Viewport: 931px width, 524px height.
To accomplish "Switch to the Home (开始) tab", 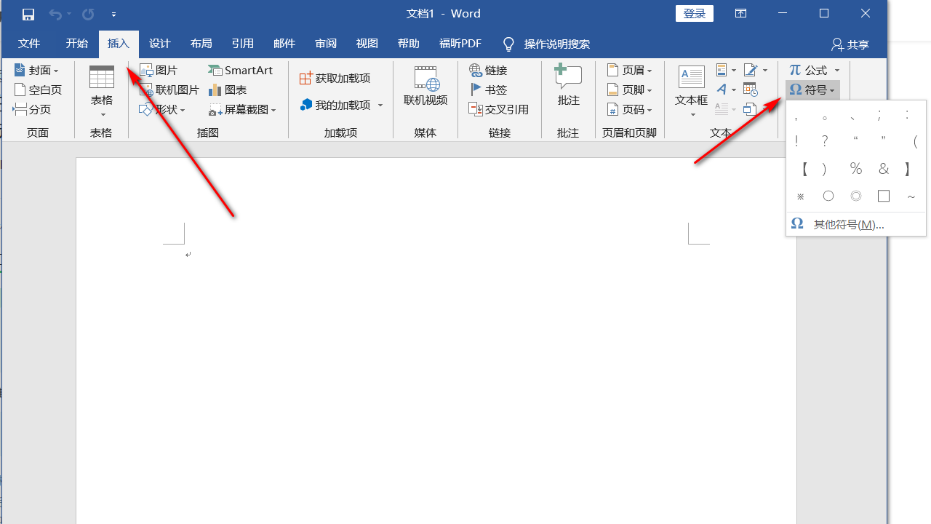I will [x=77, y=44].
